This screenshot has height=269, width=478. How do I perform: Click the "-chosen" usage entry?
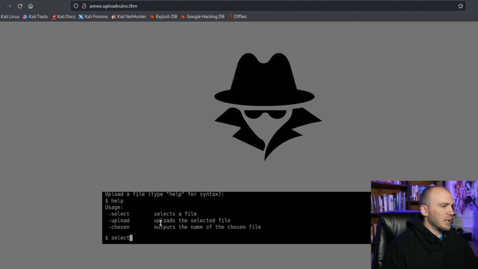pos(119,227)
